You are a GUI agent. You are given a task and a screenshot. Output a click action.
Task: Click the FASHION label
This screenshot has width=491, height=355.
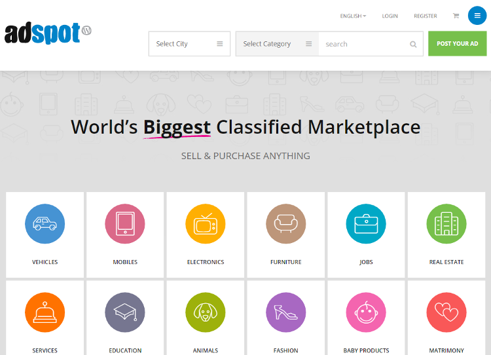286,350
